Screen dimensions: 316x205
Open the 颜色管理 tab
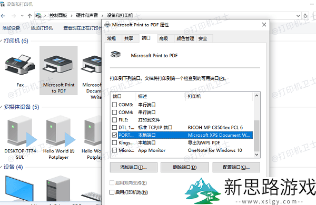pyautogui.click(x=185, y=38)
